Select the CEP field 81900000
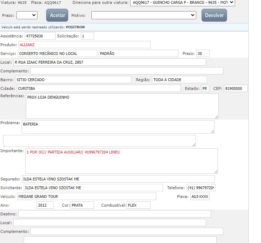 coord(235,88)
